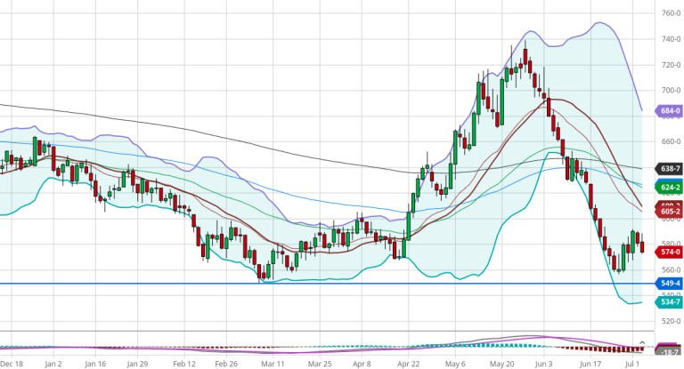Click the Jun 17 date label

(x=591, y=364)
